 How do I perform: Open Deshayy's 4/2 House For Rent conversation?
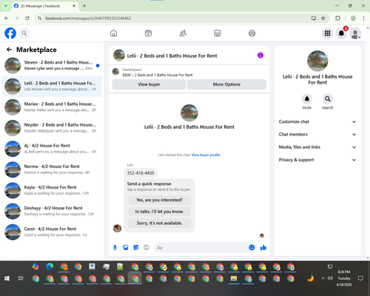(x=52, y=211)
